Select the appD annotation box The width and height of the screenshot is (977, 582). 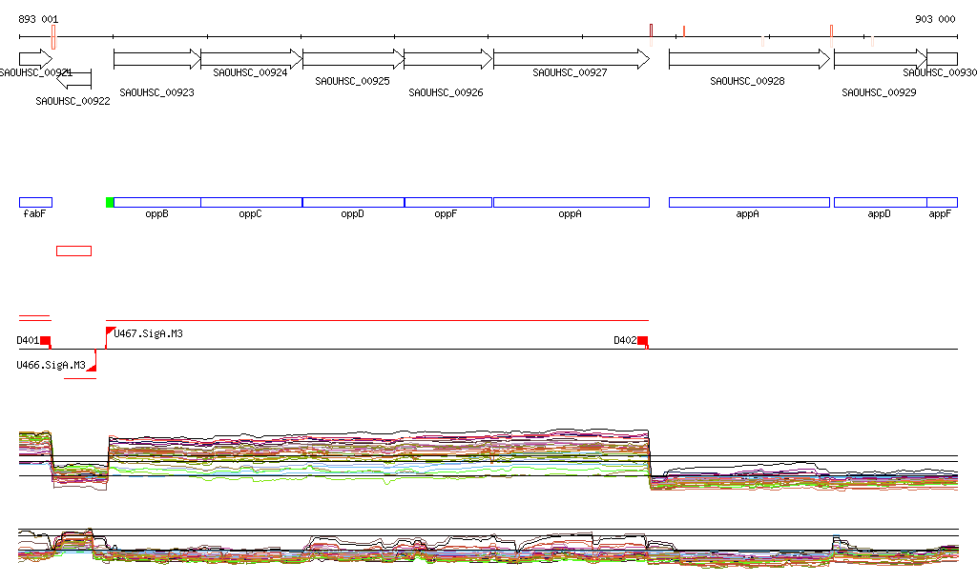tap(880, 202)
